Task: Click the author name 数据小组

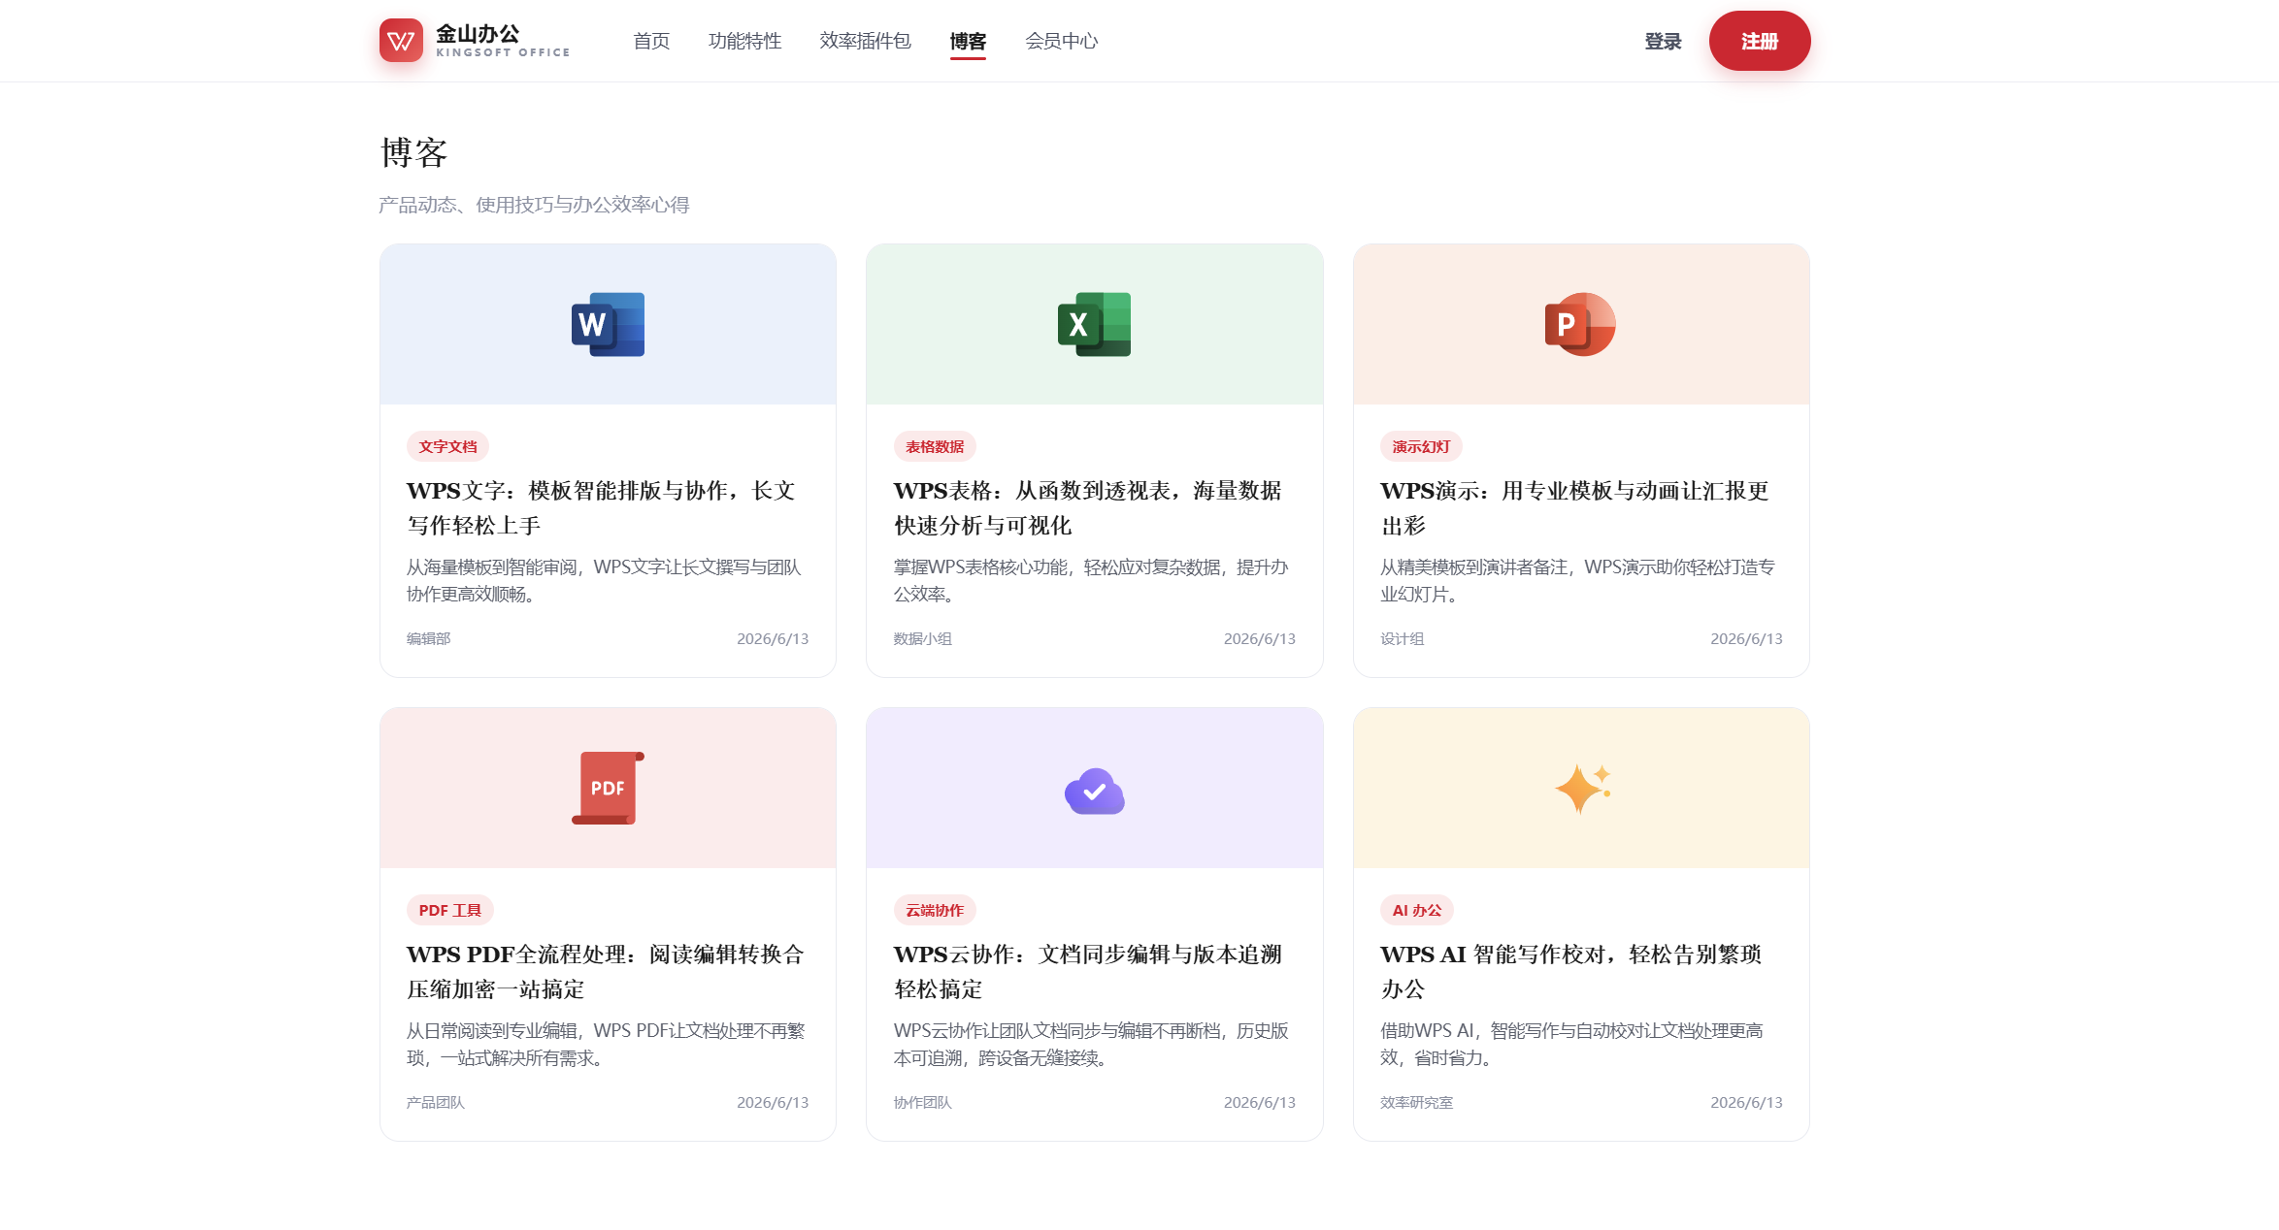Action: coord(922,638)
